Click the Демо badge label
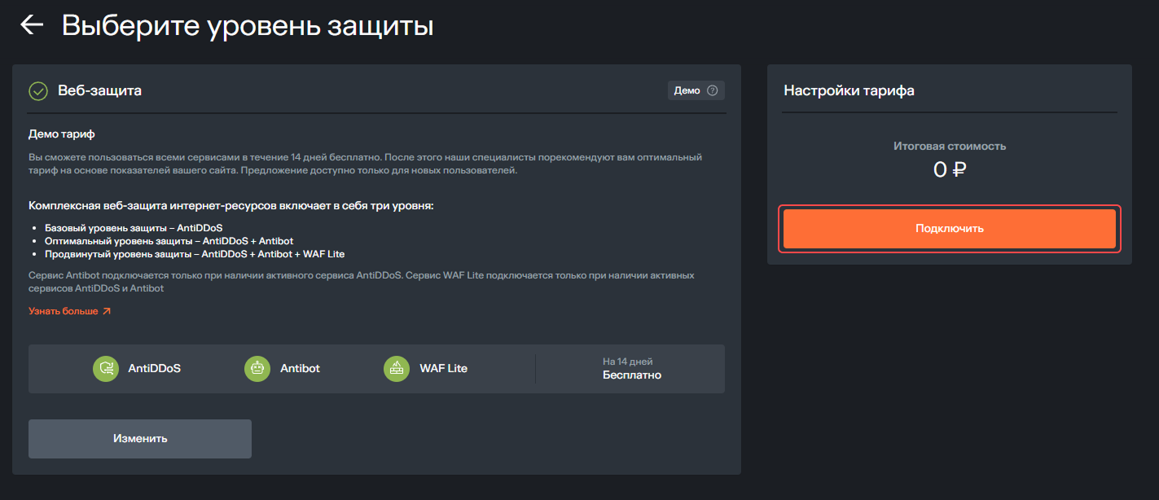This screenshot has height=500, width=1159. click(x=687, y=90)
